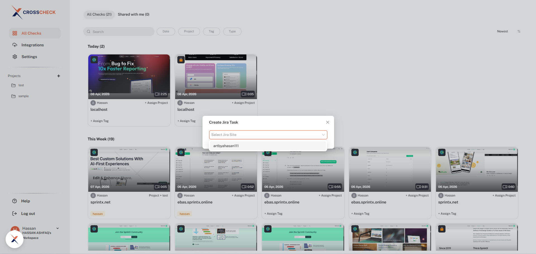536x254 pixels.
Task: Open the Date filter
Action: pyautogui.click(x=166, y=32)
